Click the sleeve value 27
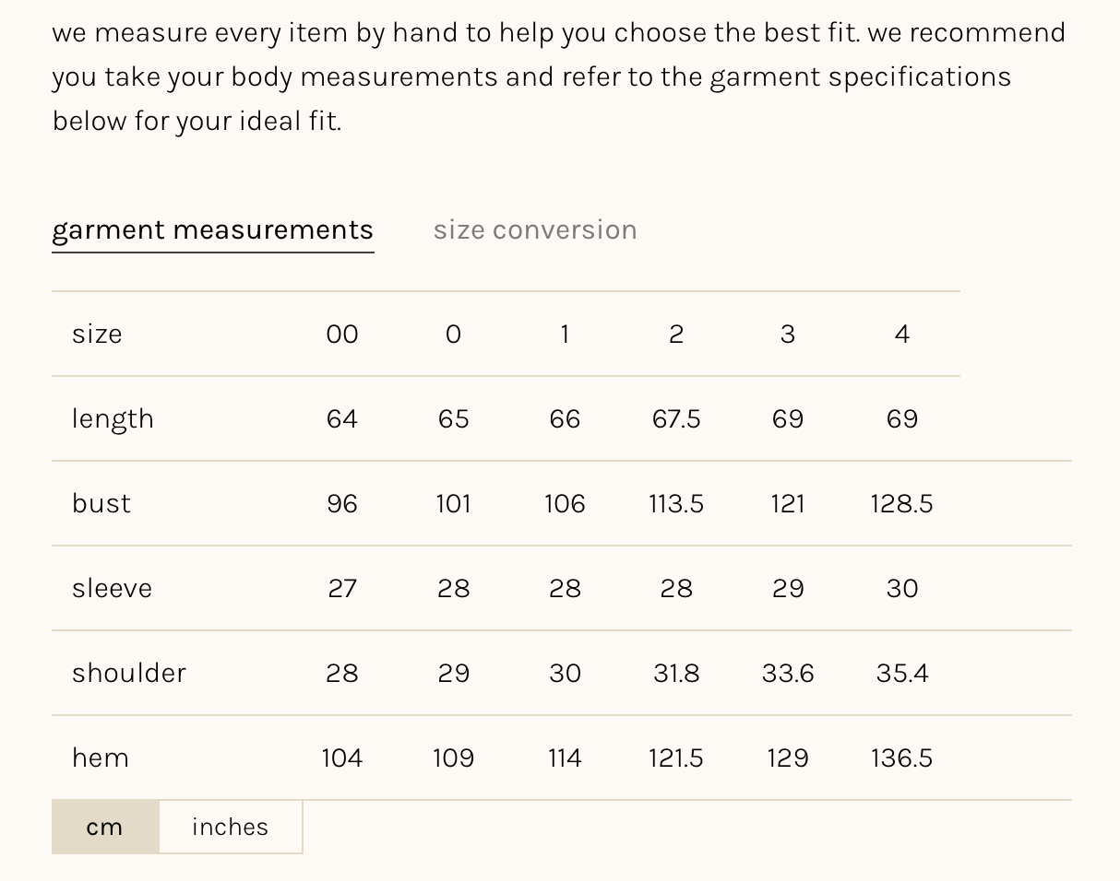The image size is (1120, 881). click(x=342, y=588)
